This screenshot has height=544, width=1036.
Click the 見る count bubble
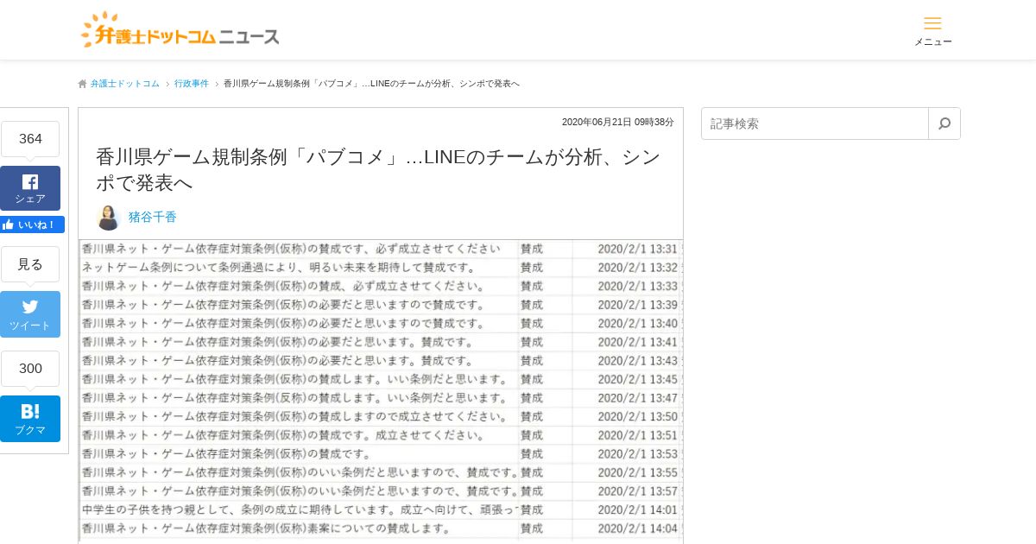30,264
